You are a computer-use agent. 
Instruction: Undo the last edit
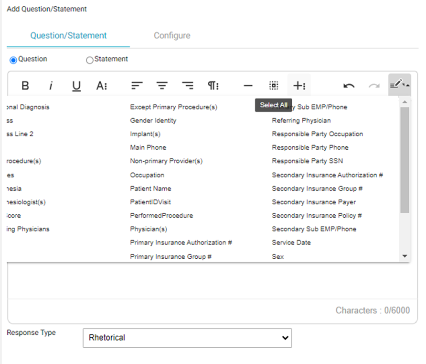[349, 86]
